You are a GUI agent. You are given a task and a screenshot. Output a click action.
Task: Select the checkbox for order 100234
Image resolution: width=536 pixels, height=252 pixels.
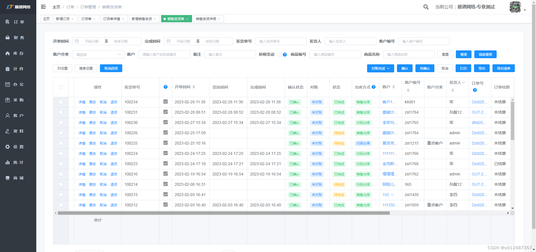(x=61, y=102)
